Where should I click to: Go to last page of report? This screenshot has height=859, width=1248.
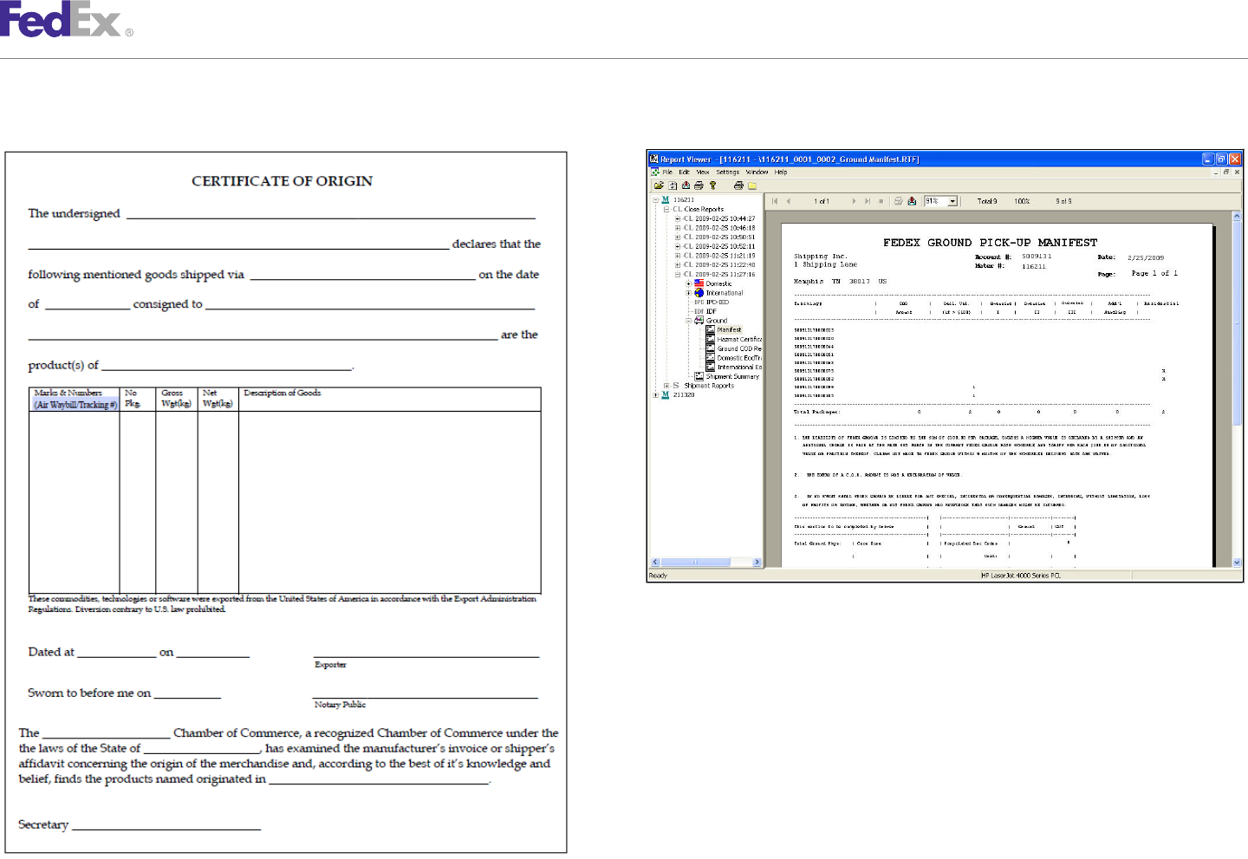868,201
